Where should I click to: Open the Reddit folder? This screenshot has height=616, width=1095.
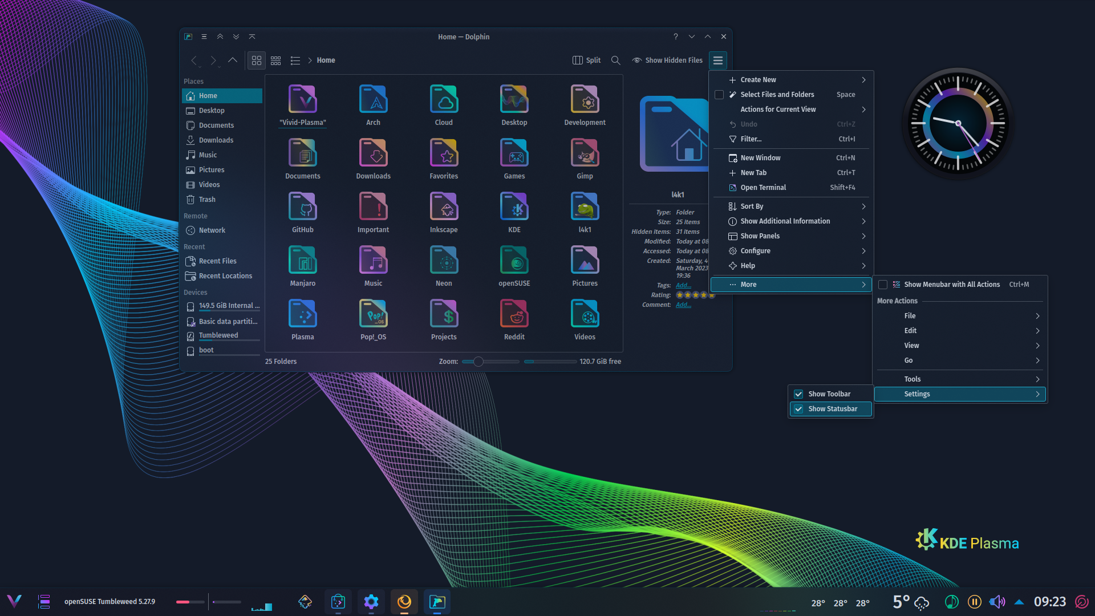point(514,320)
